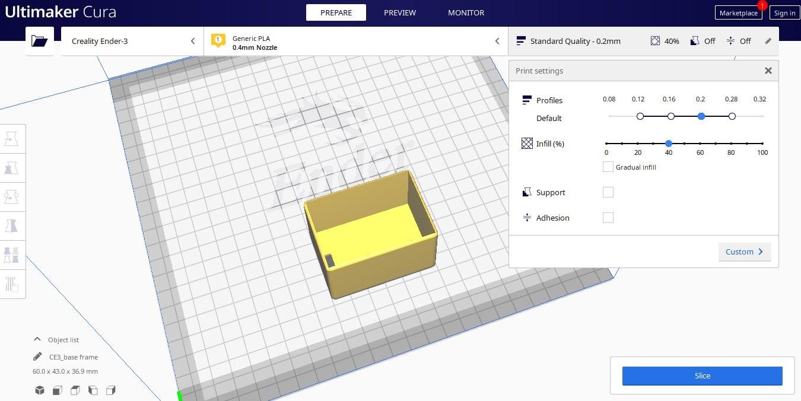This screenshot has width=801, height=401.
Task: Select CE3_base frame in object list
Action: click(74, 357)
